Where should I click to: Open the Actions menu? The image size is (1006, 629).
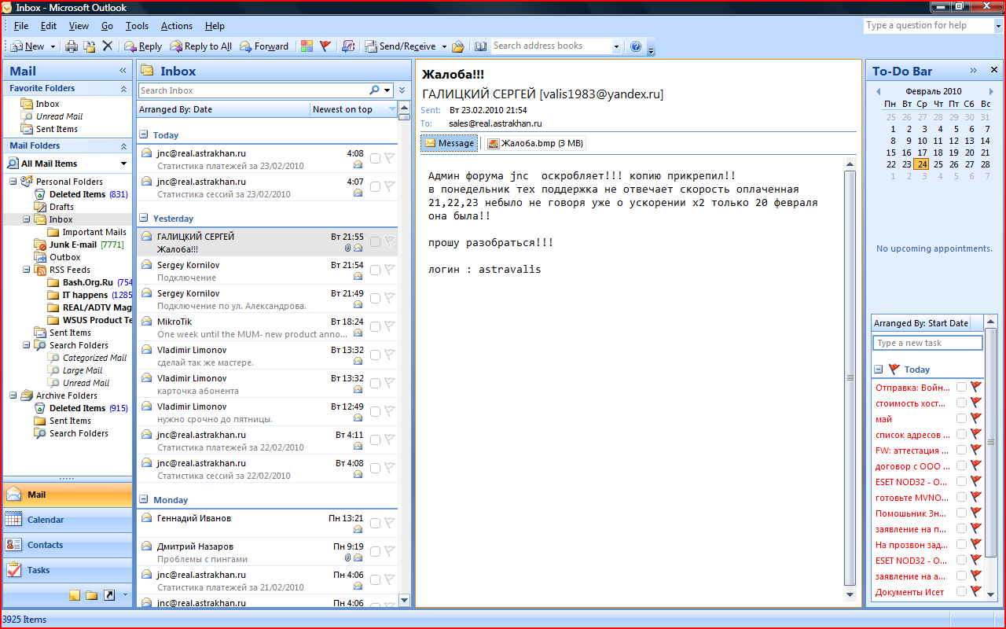(177, 26)
